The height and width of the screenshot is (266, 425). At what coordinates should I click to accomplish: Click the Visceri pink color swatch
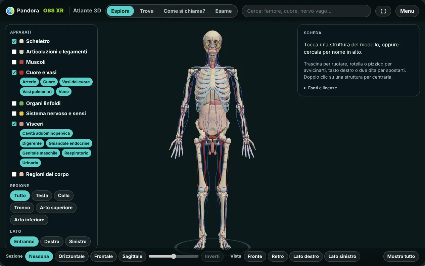click(21, 124)
